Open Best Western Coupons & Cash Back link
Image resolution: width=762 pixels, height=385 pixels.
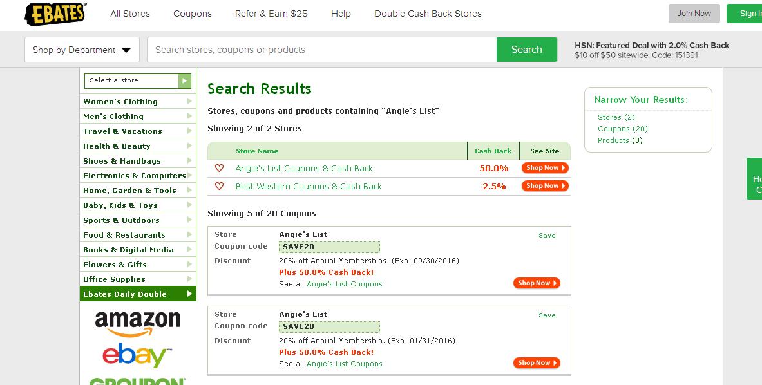tap(309, 187)
